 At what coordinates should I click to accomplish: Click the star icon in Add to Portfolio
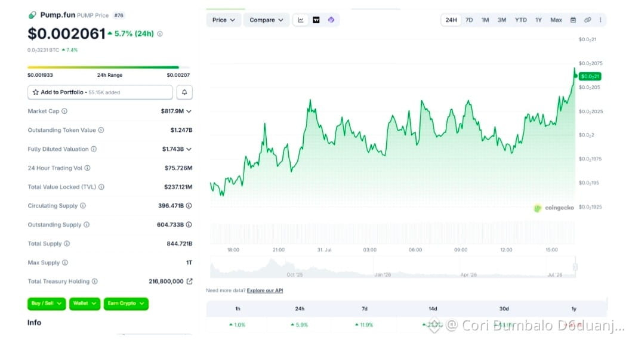click(x=36, y=92)
